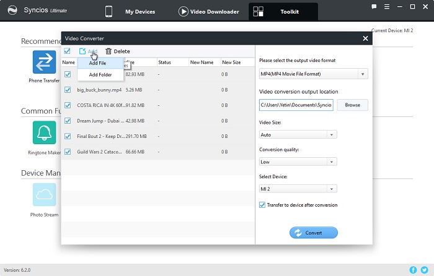434x276 pixels.
Task: Uncheck COSTA RICA IN 4K checkbox
Action: click(x=68, y=105)
